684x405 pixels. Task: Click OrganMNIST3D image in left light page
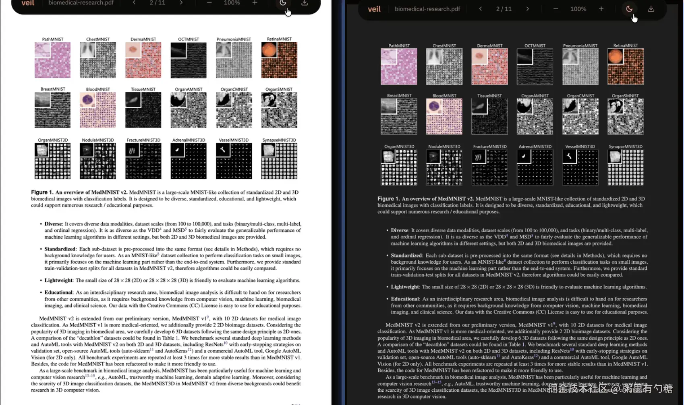click(52, 161)
